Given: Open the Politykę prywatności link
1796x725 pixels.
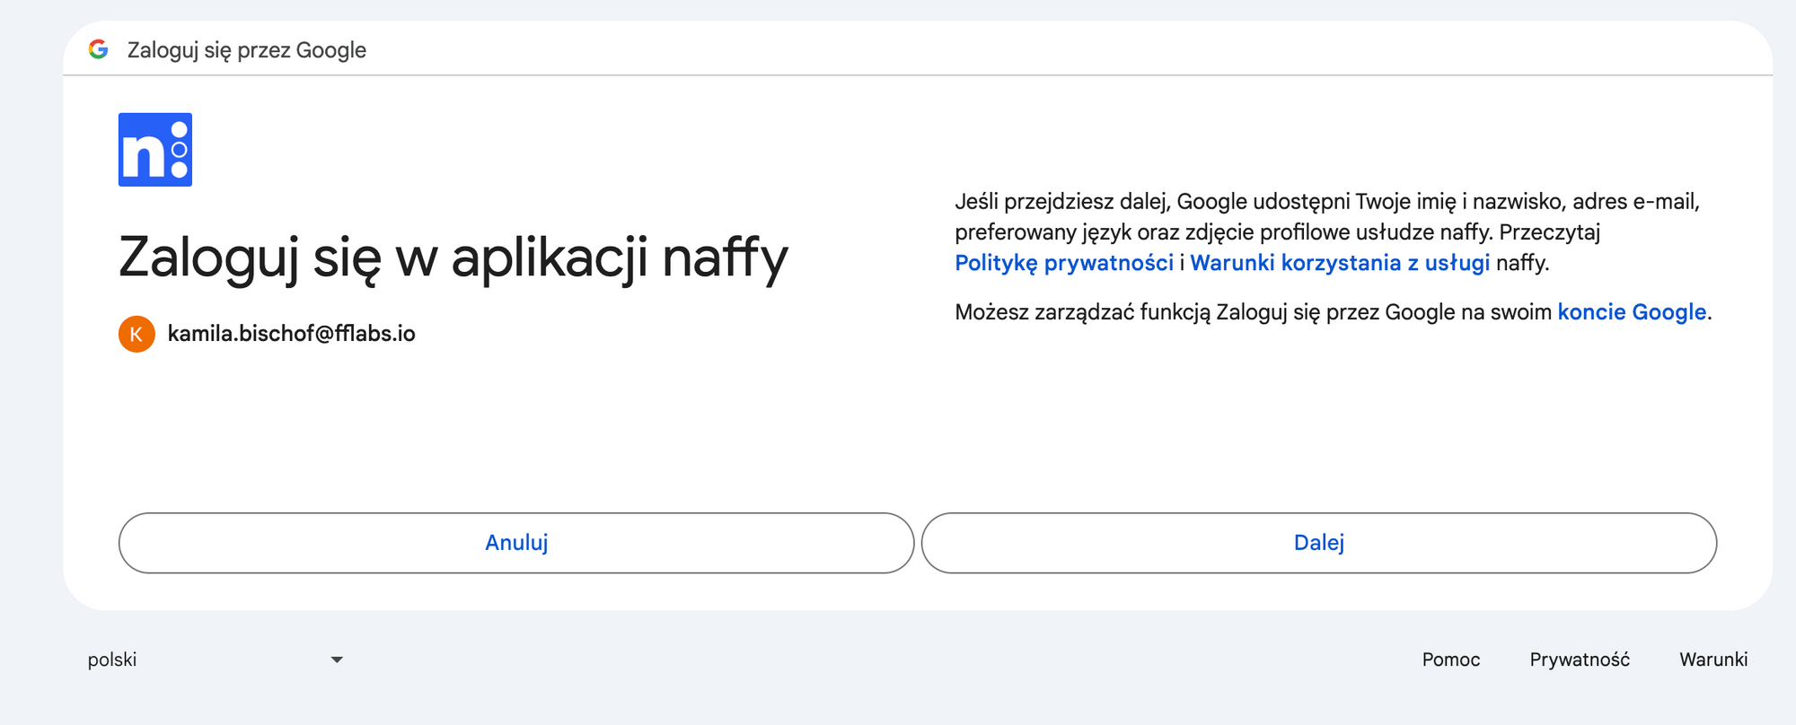Looking at the screenshot, I should [1064, 263].
